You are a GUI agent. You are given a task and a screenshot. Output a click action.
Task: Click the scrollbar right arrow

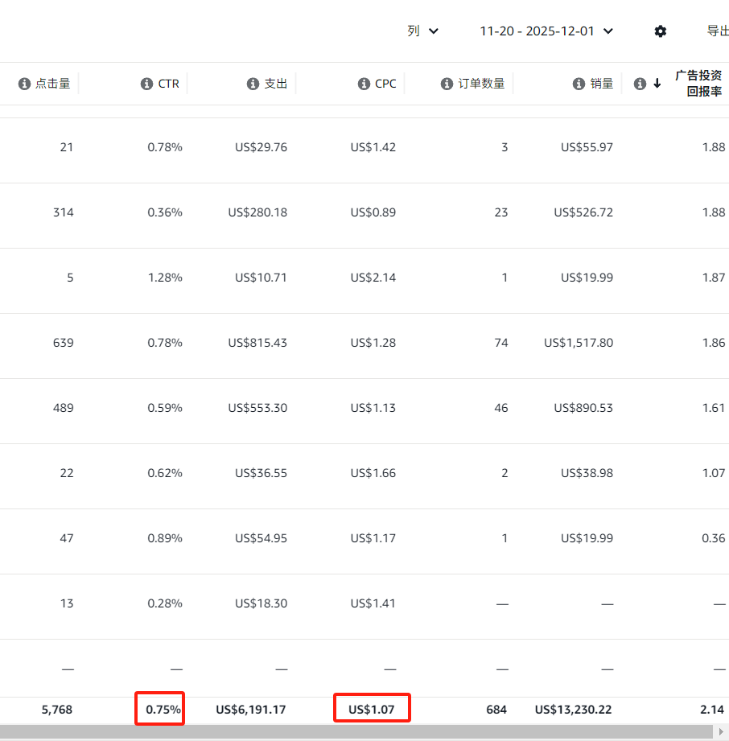pyautogui.click(x=721, y=732)
